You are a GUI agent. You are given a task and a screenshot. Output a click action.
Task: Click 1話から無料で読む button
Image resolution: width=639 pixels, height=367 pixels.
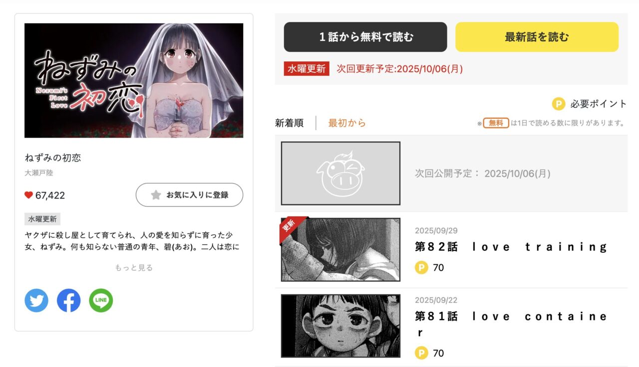click(365, 37)
